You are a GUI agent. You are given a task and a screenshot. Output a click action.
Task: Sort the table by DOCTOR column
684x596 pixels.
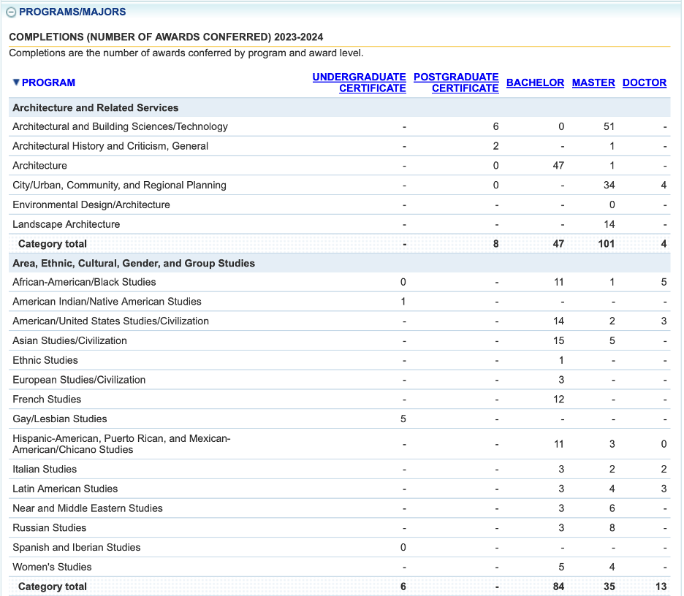tap(644, 83)
